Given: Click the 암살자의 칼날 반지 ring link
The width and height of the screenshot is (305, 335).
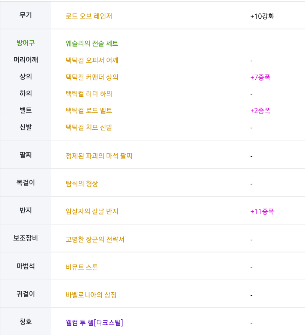Looking at the screenshot, I should click(92, 211).
